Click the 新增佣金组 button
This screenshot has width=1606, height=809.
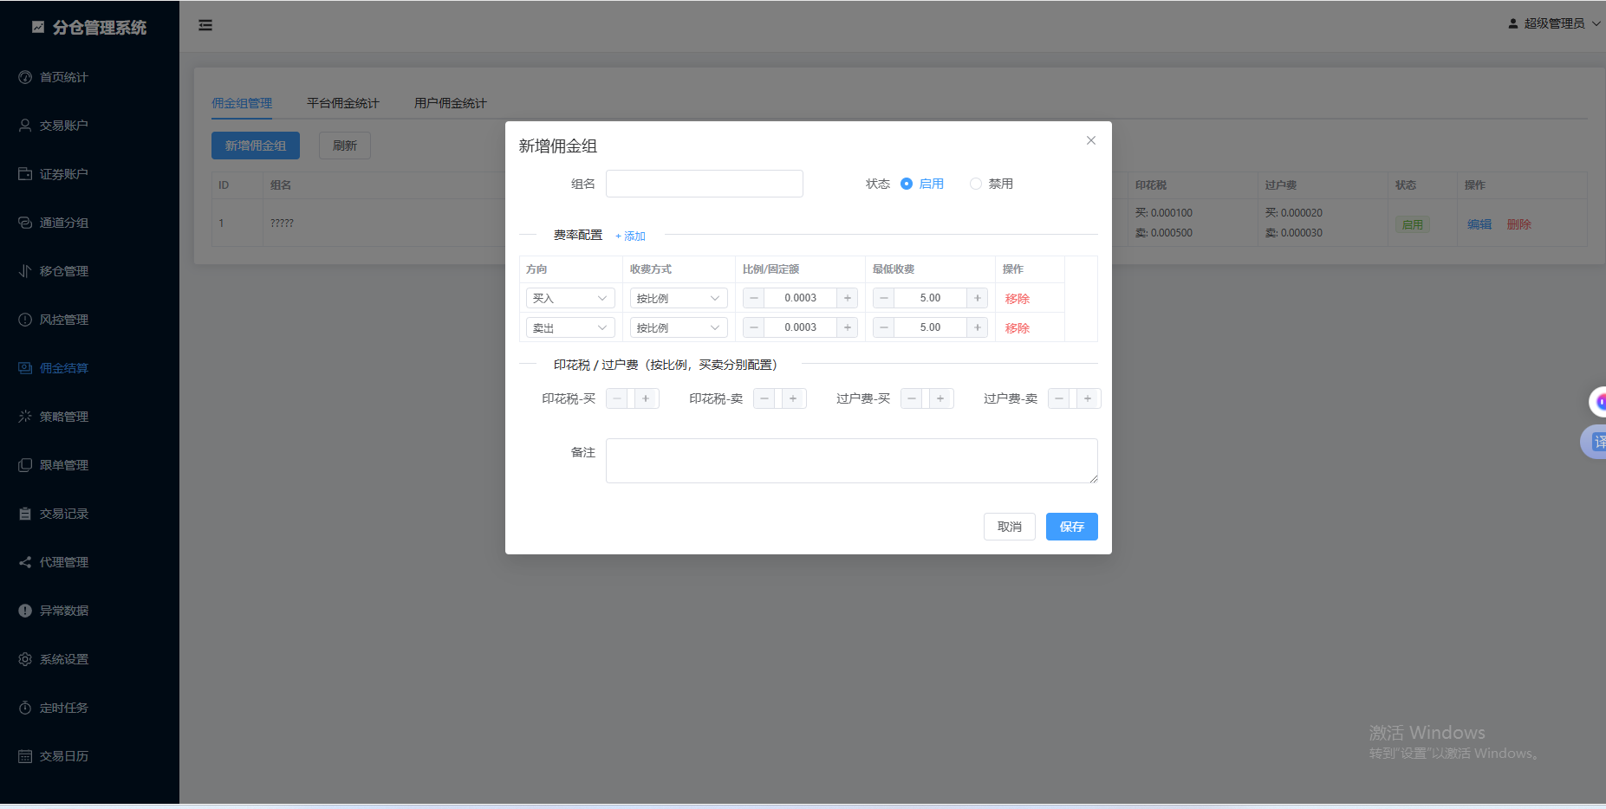pos(256,146)
